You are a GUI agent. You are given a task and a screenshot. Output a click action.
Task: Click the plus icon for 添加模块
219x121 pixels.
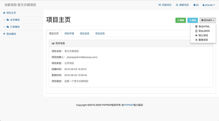[4, 34]
